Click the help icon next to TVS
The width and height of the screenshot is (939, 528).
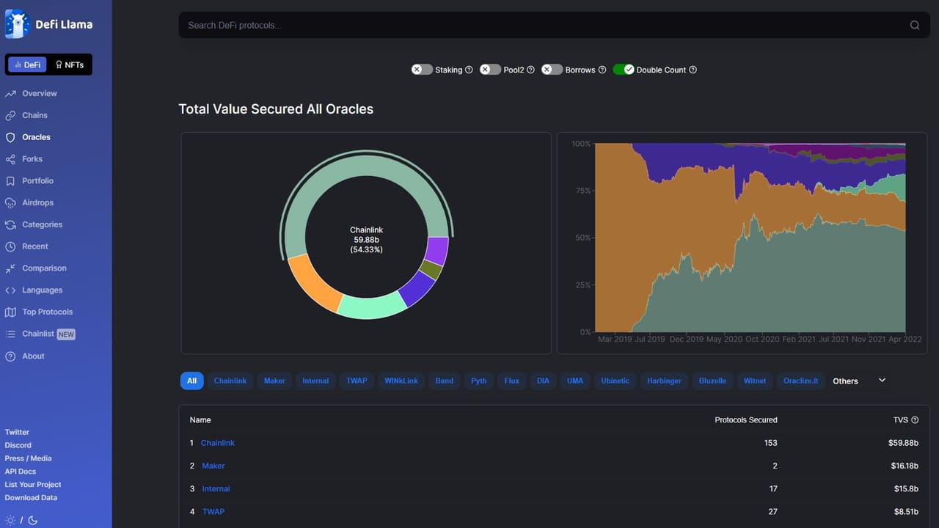[x=915, y=420]
